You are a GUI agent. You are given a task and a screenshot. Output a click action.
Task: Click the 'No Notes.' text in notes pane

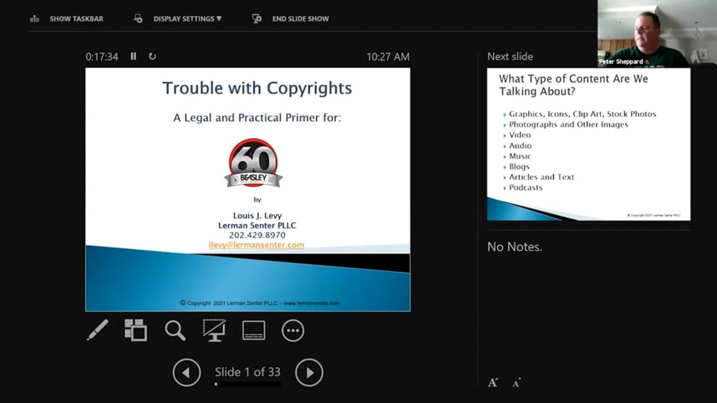click(515, 247)
